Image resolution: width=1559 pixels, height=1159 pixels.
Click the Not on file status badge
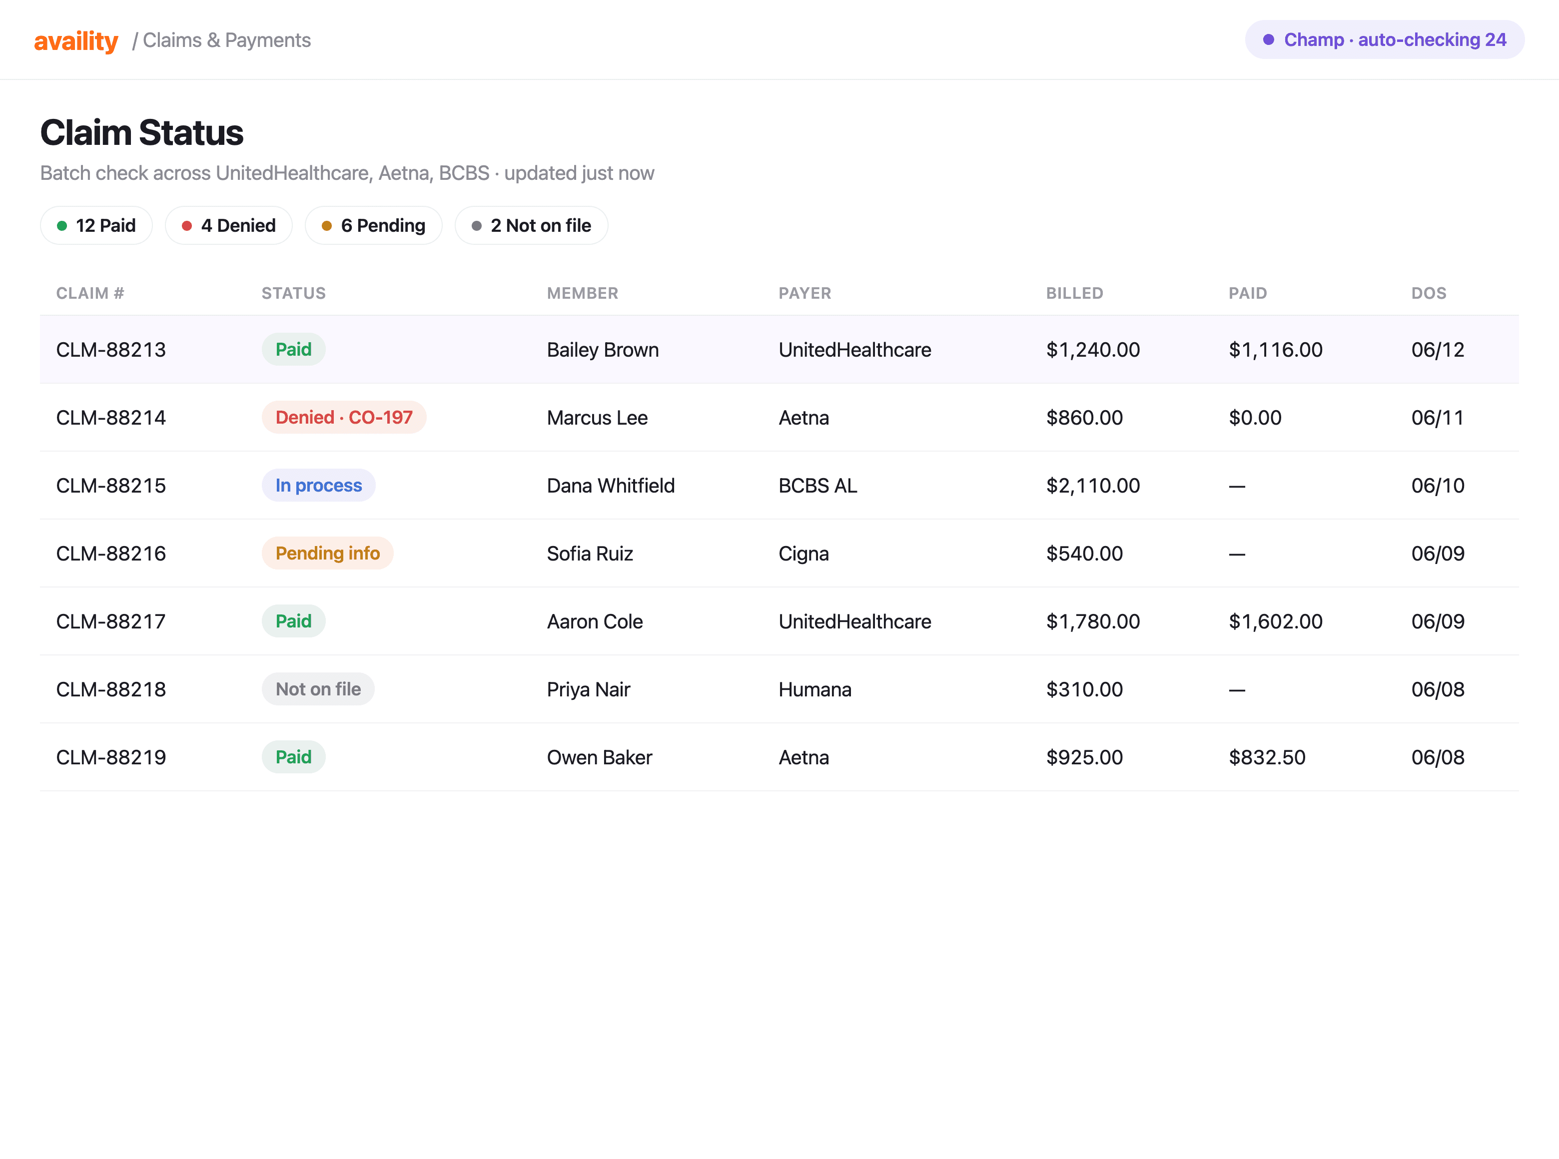[318, 689]
